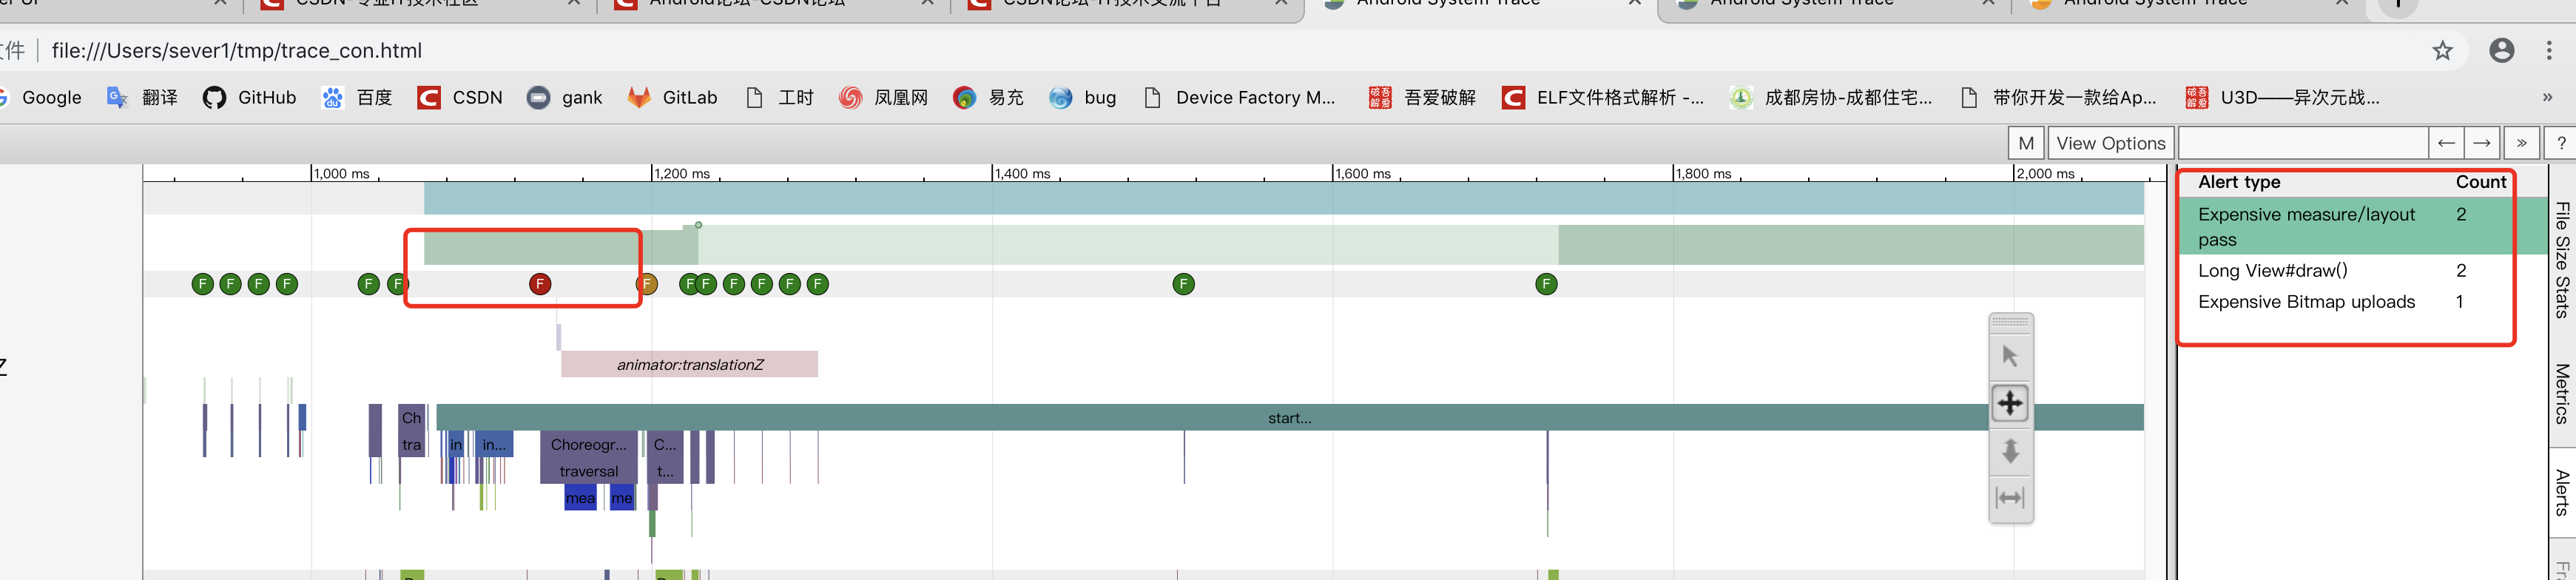
Task: Select the F marker between 1,400 and 1,600 ms
Action: point(1184,284)
